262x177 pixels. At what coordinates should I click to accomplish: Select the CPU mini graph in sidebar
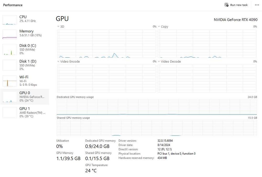pyautogui.click(x=9, y=20)
